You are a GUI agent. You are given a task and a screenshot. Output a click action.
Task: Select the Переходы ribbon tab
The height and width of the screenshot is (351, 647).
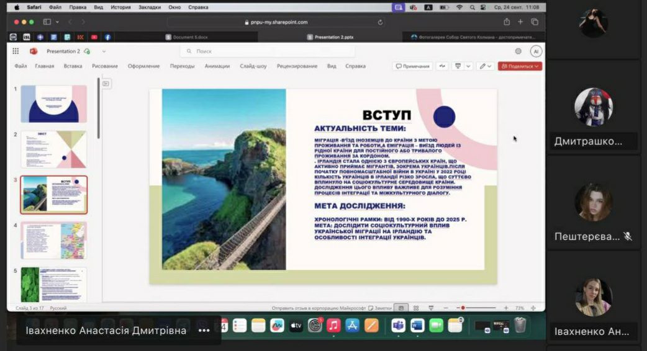pos(182,66)
